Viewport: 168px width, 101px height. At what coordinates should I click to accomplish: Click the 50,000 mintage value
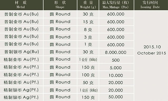pyautogui.click(x=116, y=97)
